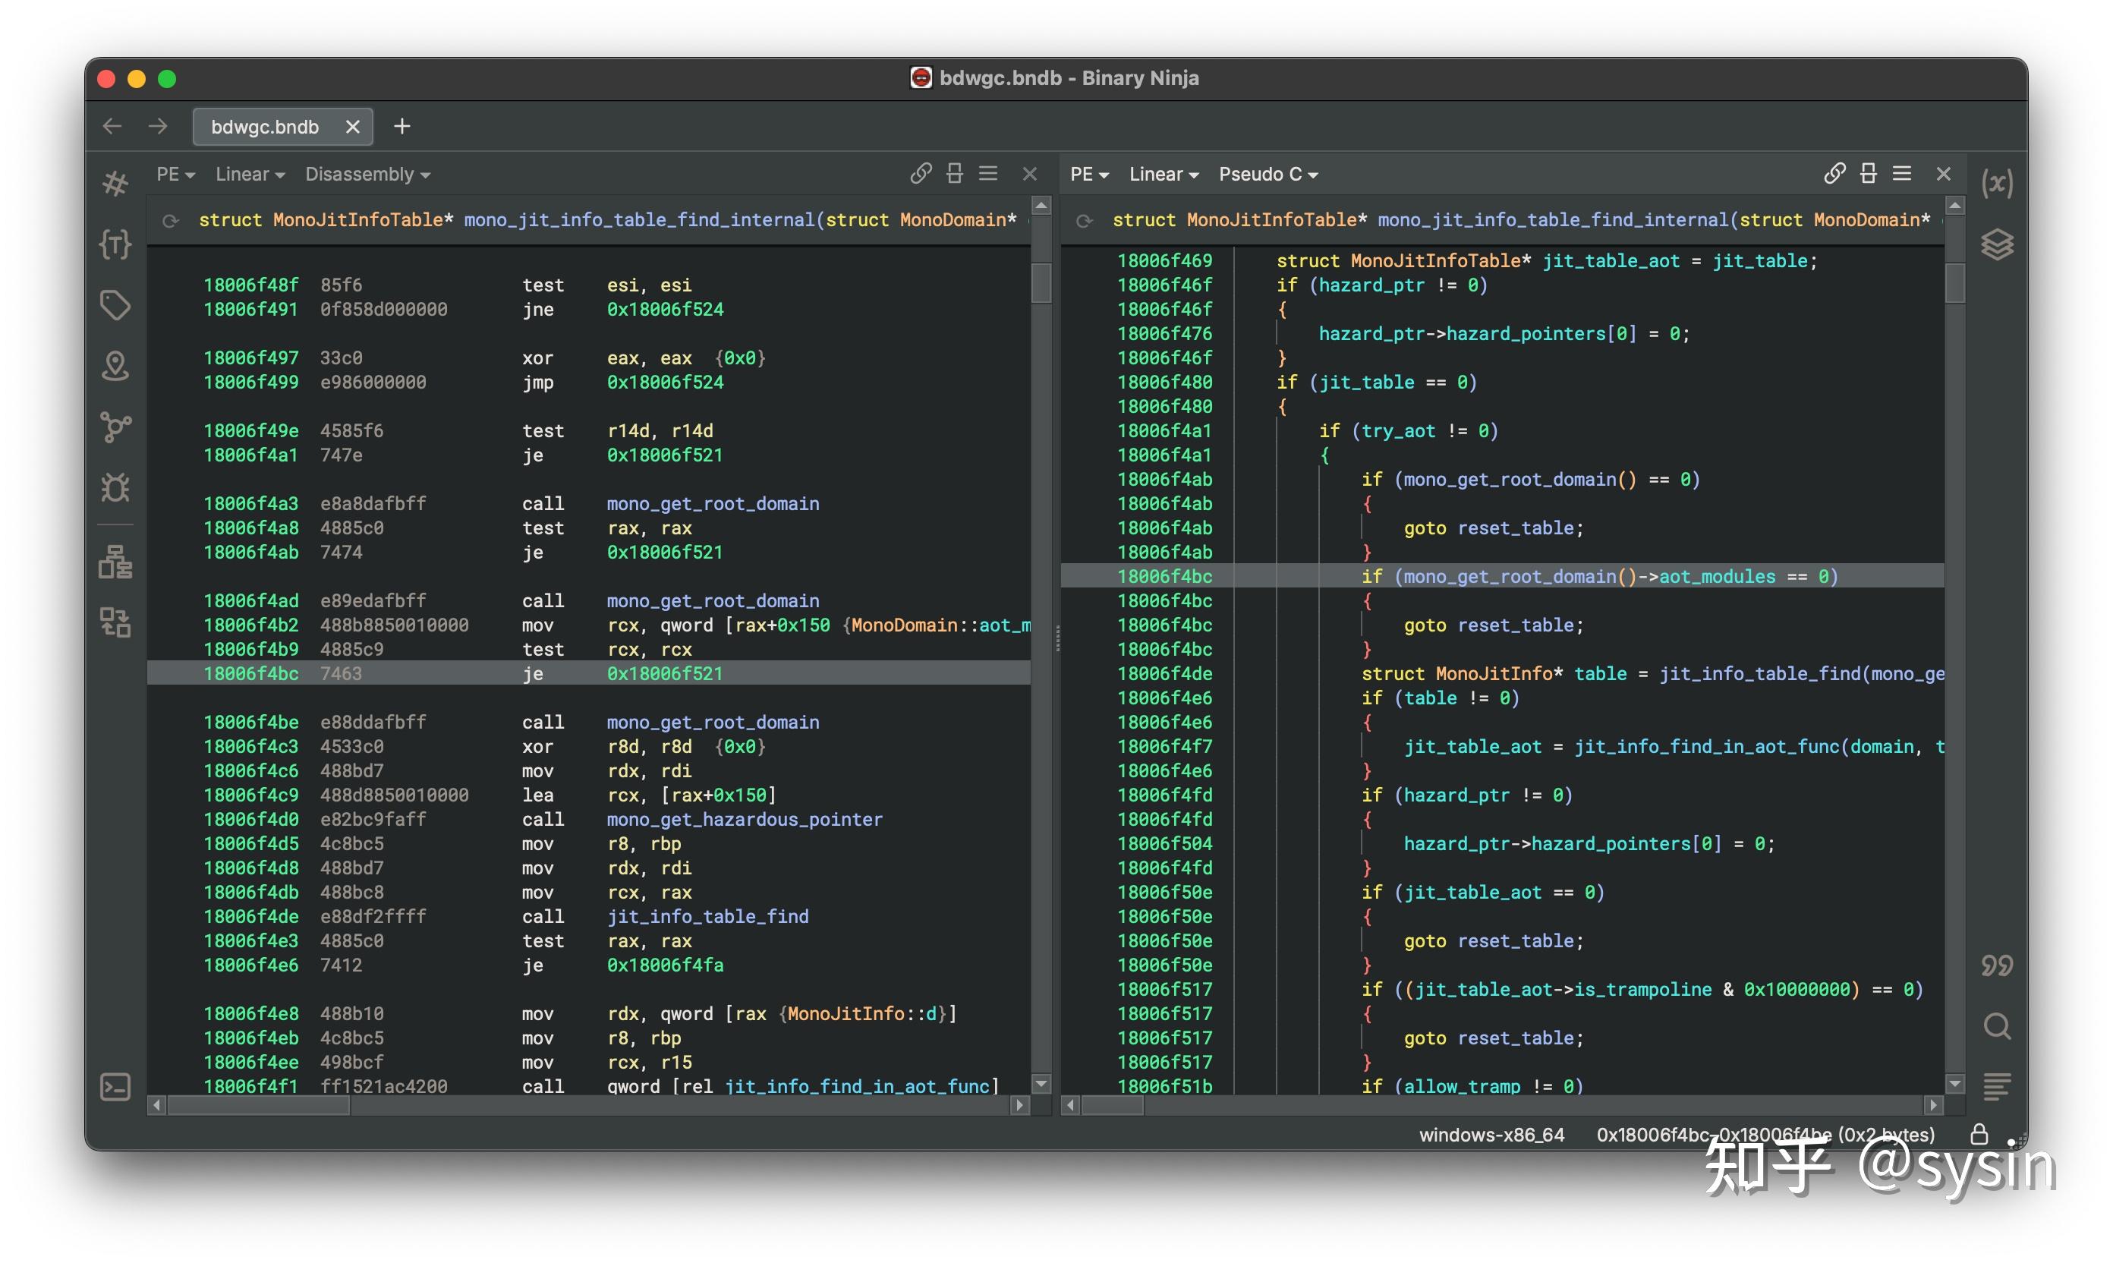Open a new tab with plus button
This screenshot has height=1263, width=2113.
pyautogui.click(x=402, y=127)
